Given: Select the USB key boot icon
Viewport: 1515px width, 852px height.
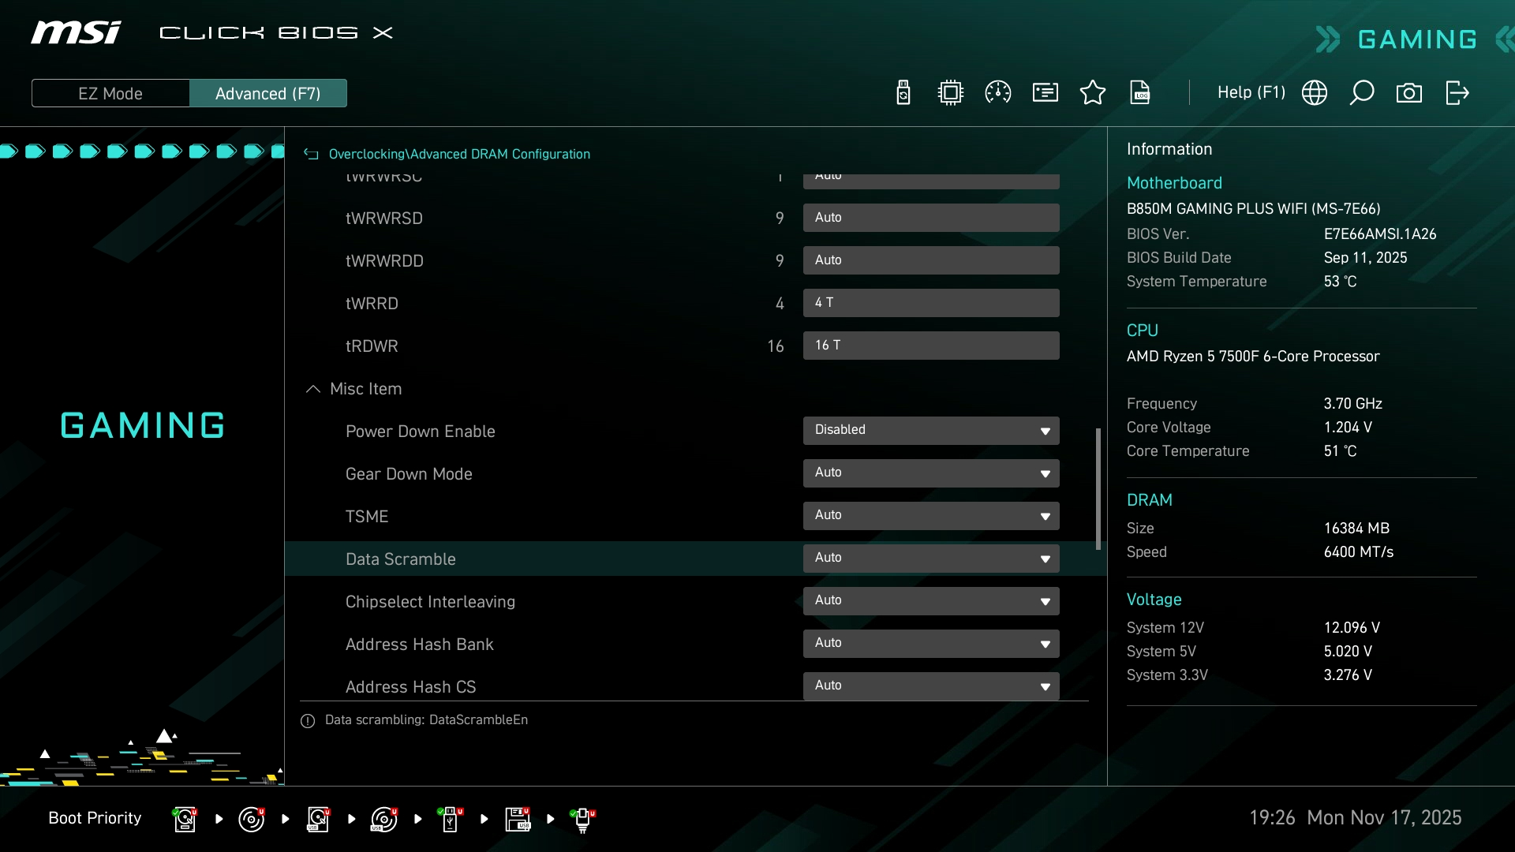Looking at the screenshot, I should point(451,819).
